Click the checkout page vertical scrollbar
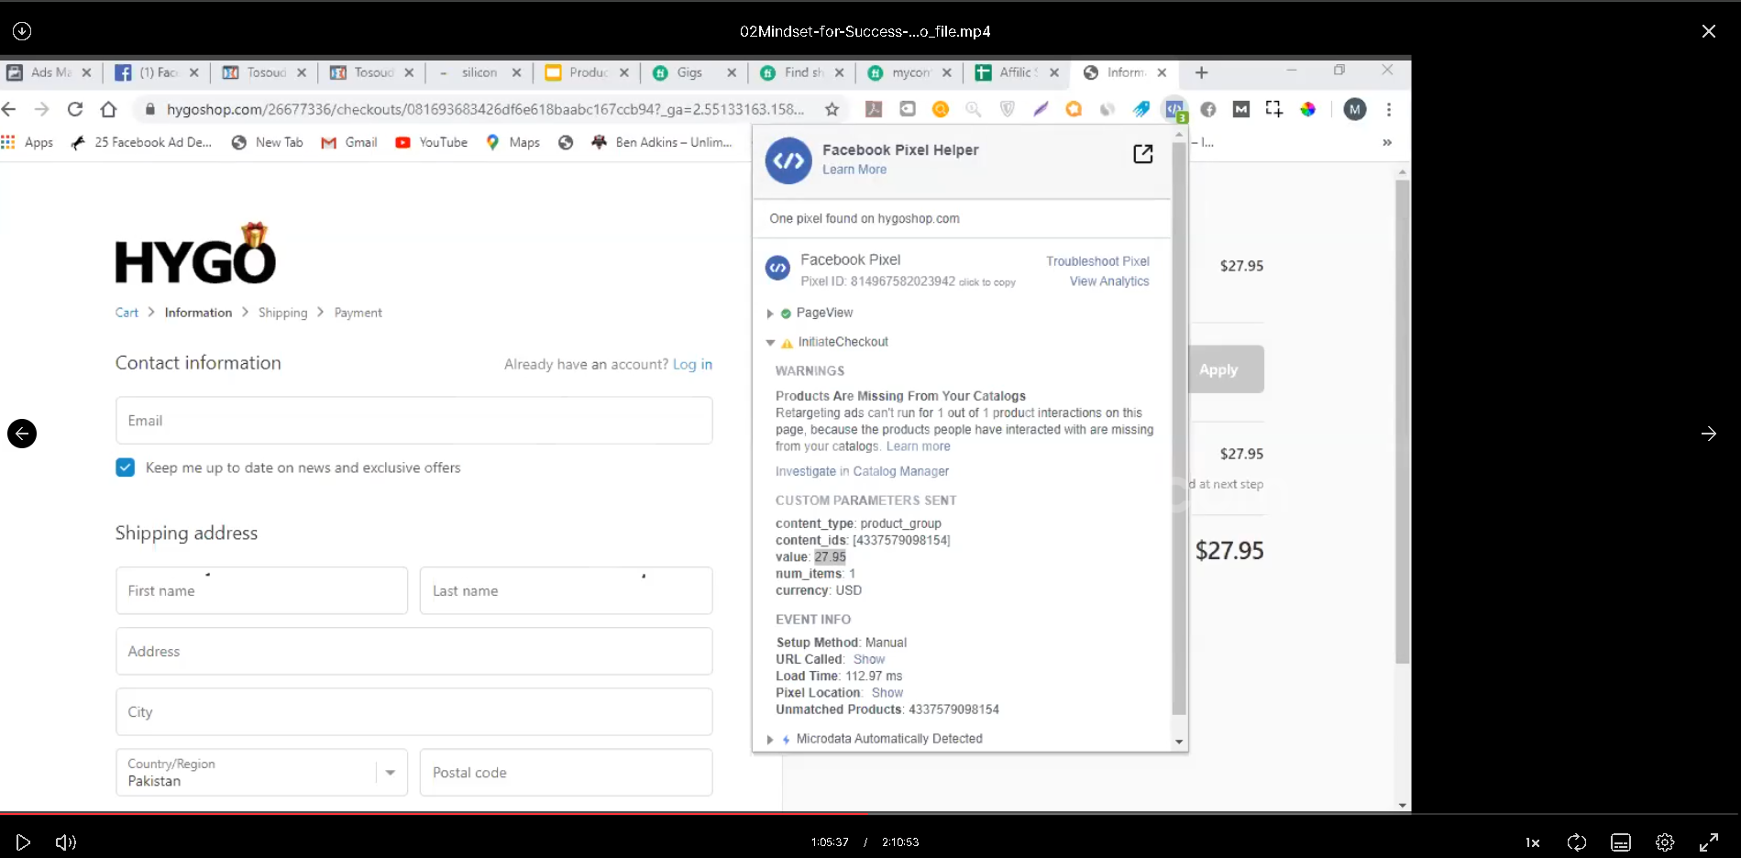Screen dimensions: 1741x858 coord(1402,422)
